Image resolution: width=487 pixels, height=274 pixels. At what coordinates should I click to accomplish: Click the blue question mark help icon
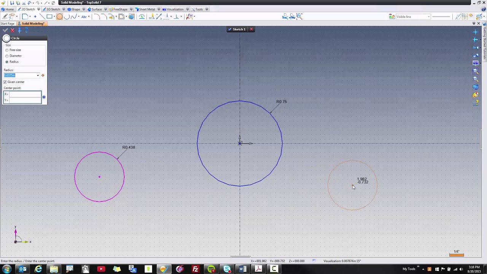(x=27, y=30)
